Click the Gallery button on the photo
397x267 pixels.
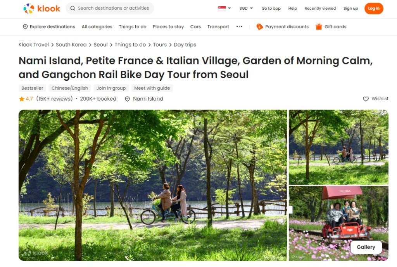coord(366,247)
